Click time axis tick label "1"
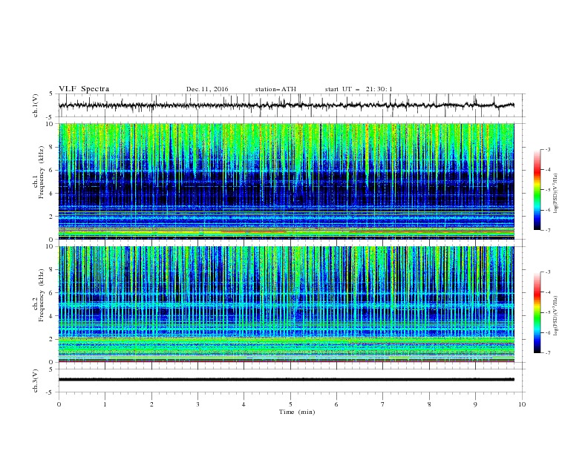The height and width of the screenshot is (454, 588). [105, 404]
